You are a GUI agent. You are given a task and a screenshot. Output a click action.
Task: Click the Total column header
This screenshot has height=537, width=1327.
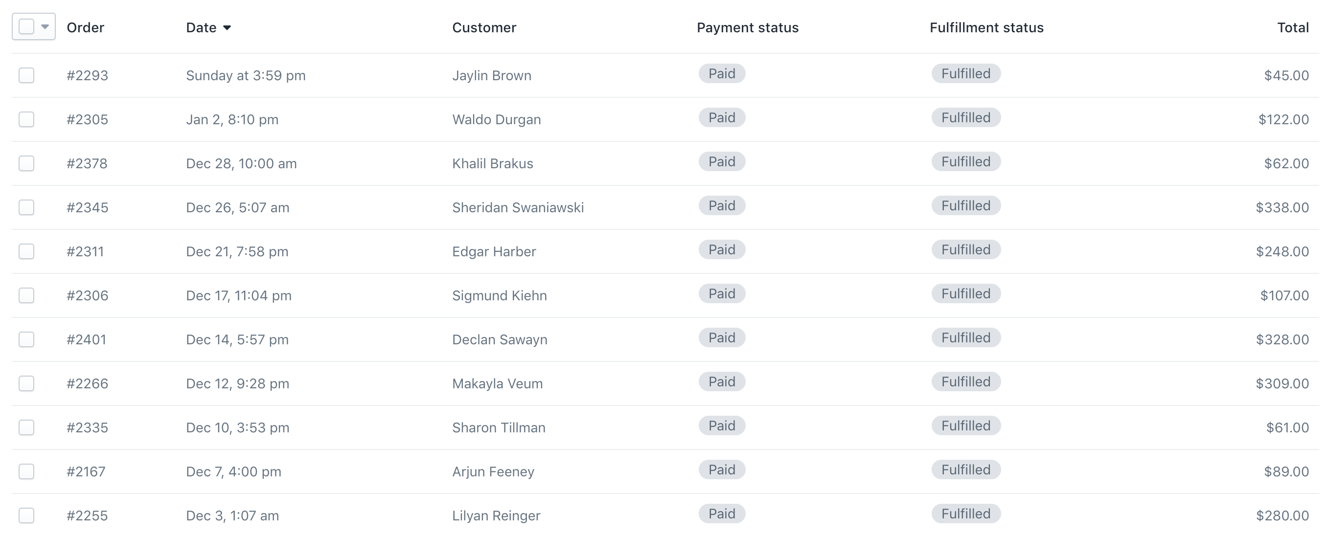(x=1293, y=28)
